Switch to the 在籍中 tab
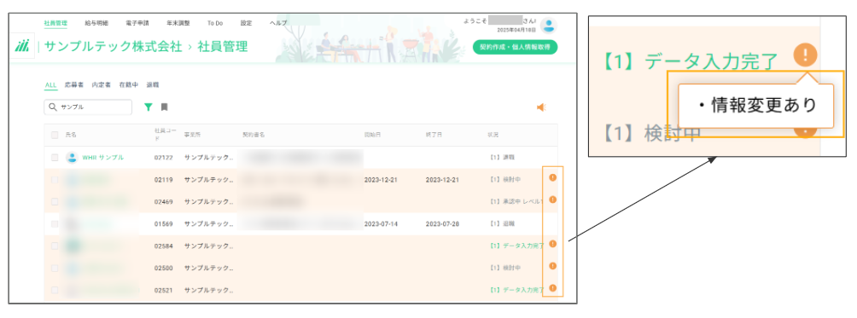The height and width of the screenshot is (318, 857). [x=128, y=85]
